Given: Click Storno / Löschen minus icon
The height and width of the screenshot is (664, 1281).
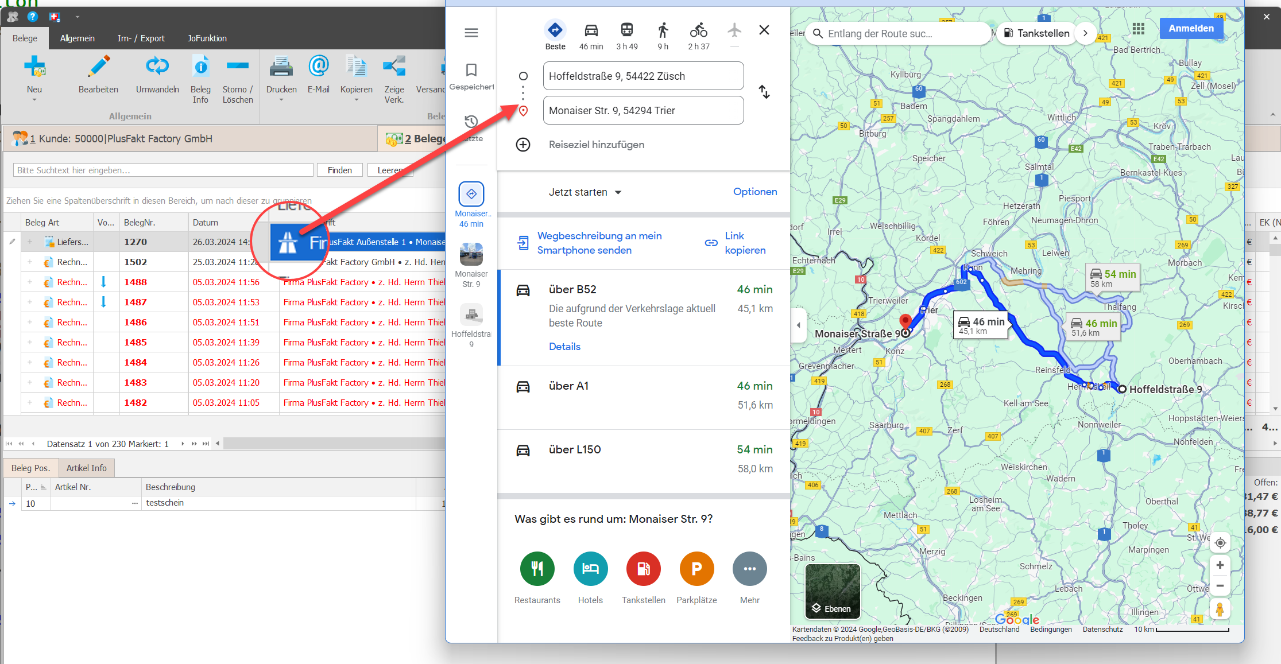Looking at the screenshot, I should [237, 66].
